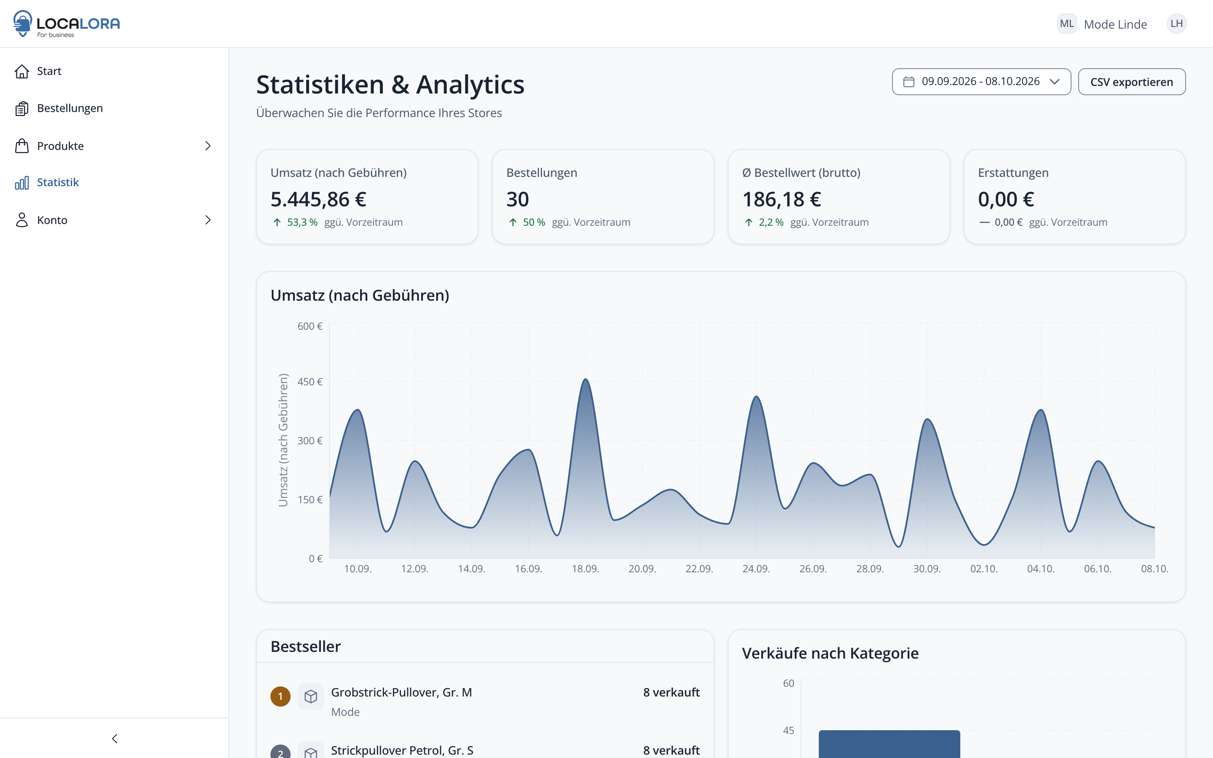Click the 53,3 % change indicator
This screenshot has height=758, width=1213.
295,222
